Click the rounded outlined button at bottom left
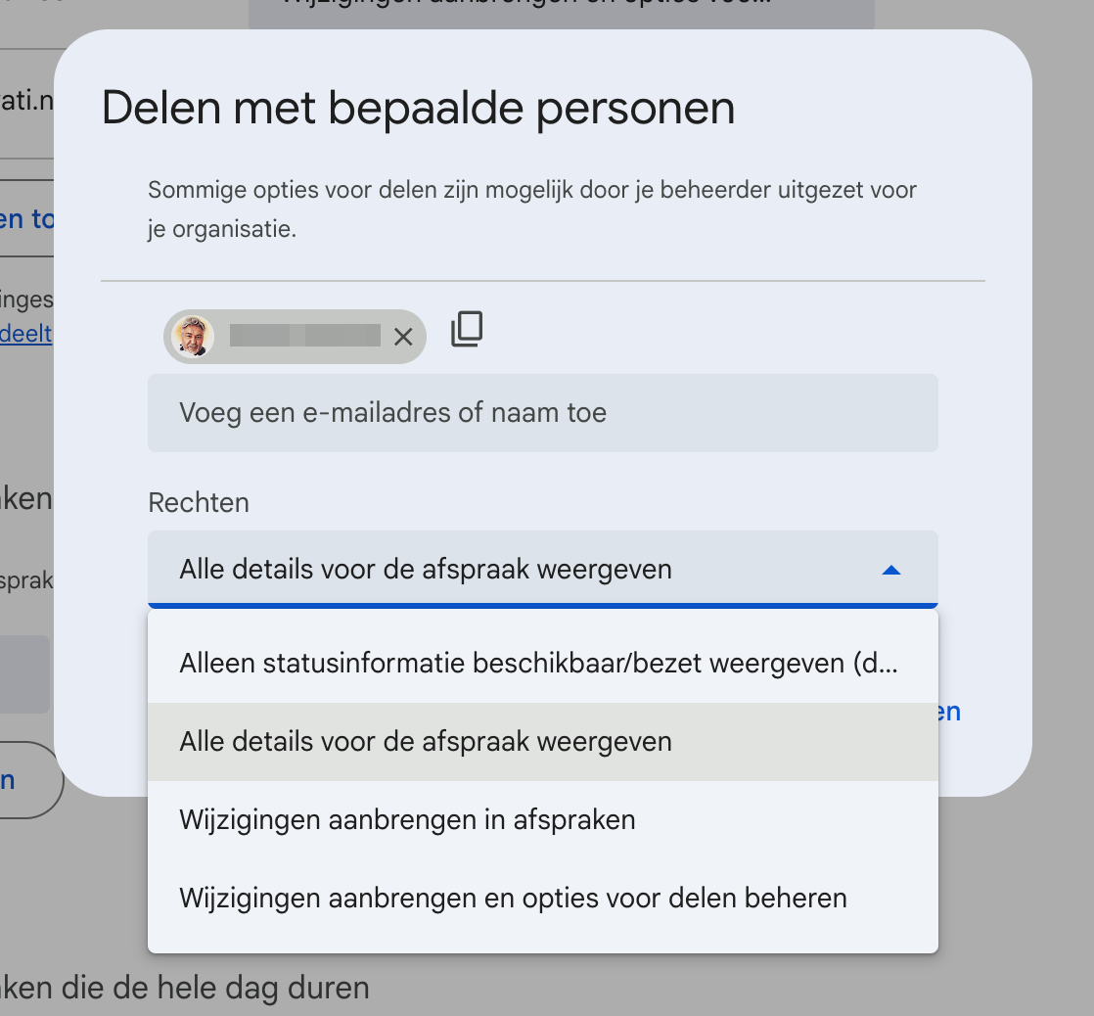Image resolution: width=1094 pixels, height=1016 pixels. point(28,780)
